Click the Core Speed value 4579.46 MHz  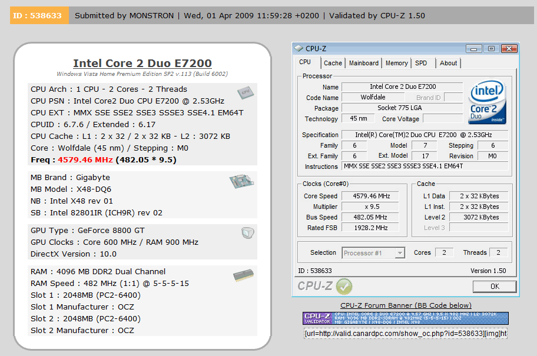[371, 196]
